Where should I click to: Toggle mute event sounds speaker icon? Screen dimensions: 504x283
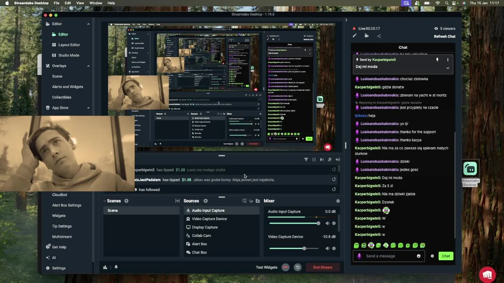pos(337,160)
